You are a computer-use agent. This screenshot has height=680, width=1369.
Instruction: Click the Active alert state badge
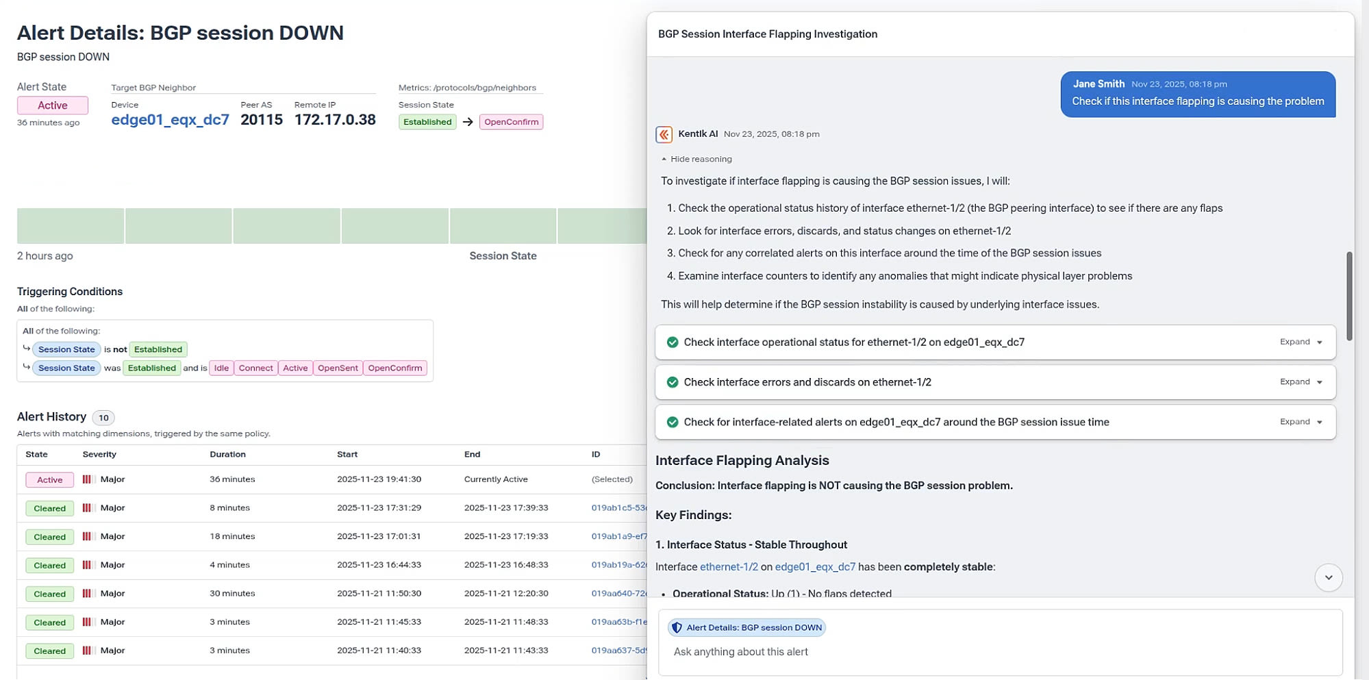[x=52, y=105]
